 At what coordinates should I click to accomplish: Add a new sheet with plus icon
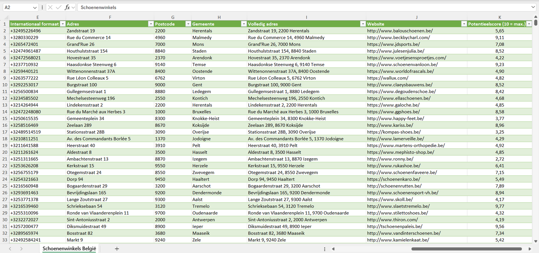tap(117, 249)
